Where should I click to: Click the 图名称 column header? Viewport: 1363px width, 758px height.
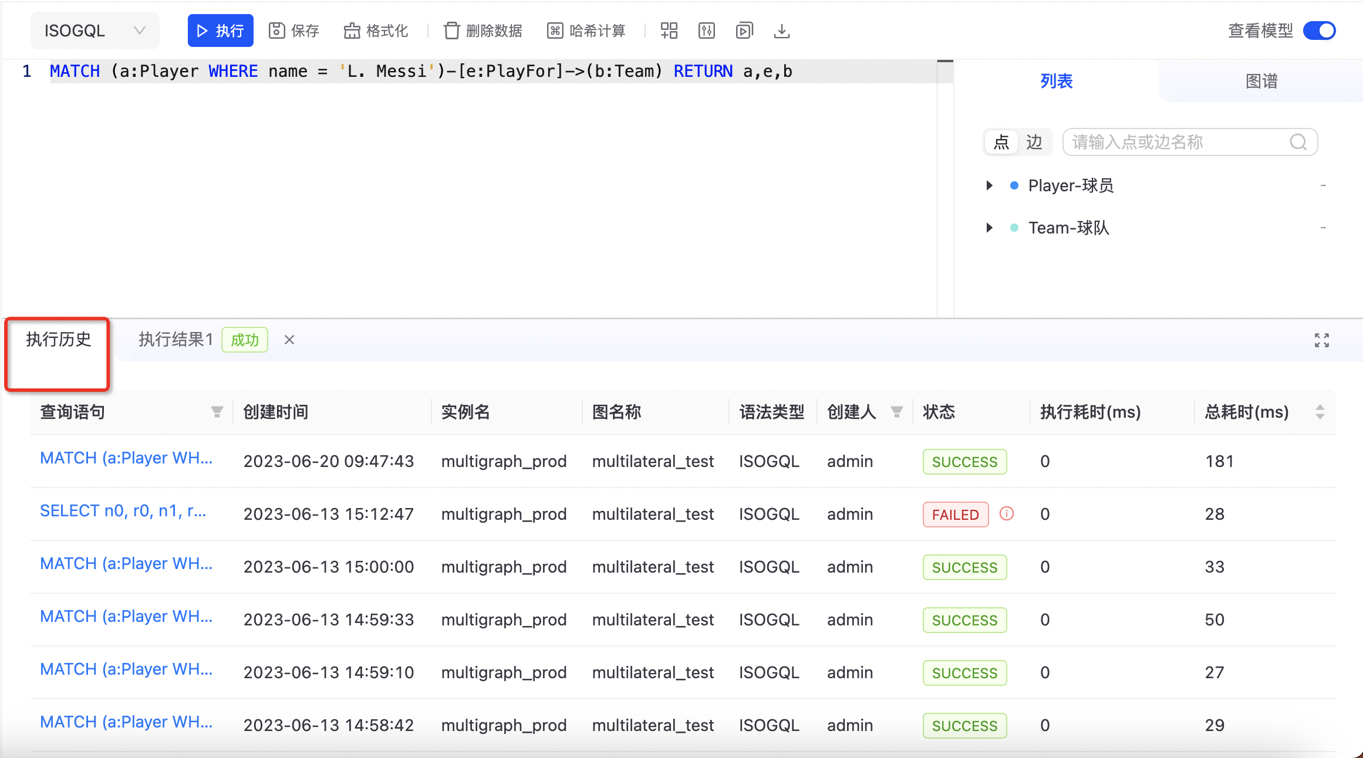(x=616, y=412)
